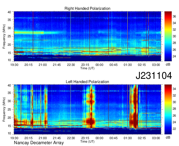
Task: Click the 01:30 time tick of Left Handed plot
Action: (128, 138)
